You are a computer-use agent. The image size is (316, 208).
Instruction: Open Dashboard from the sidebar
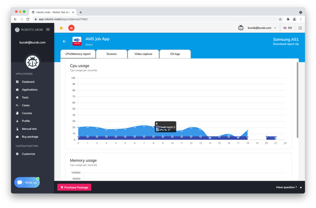click(x=28, y=82)
